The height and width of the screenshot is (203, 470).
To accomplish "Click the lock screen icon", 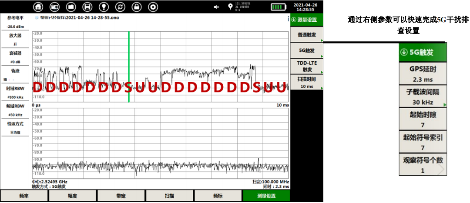I will (x=137, y=7).
